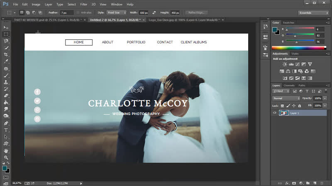
Task: Switch to the Styles panel tab
Action: tap(295, 54)
